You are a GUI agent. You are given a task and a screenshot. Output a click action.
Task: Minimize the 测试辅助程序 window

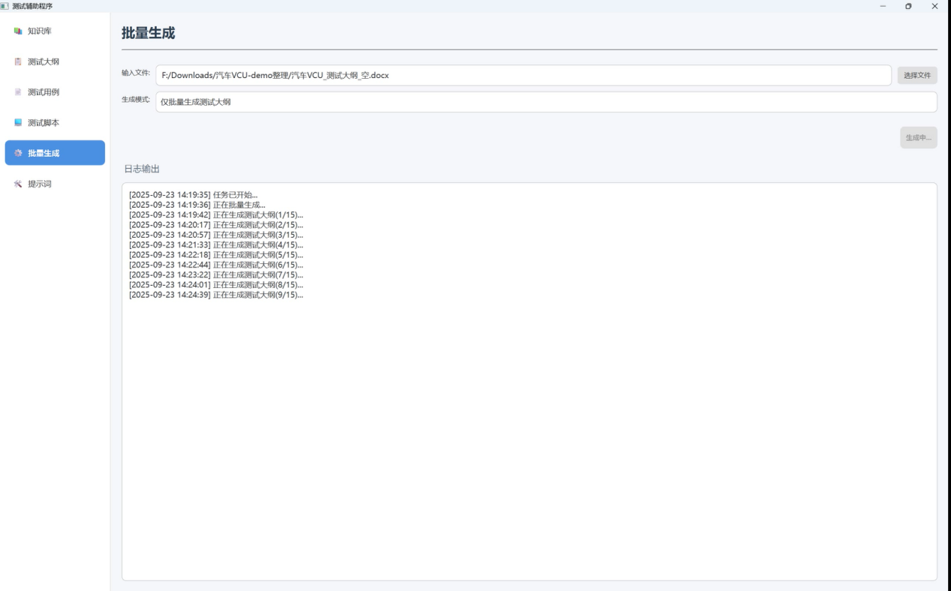pyautogui.click(x=883, y=6)
